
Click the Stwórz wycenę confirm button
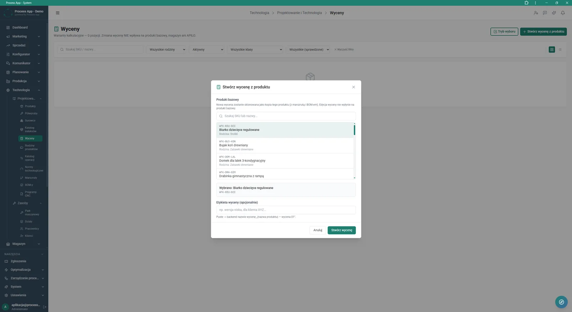pos(341,230)
